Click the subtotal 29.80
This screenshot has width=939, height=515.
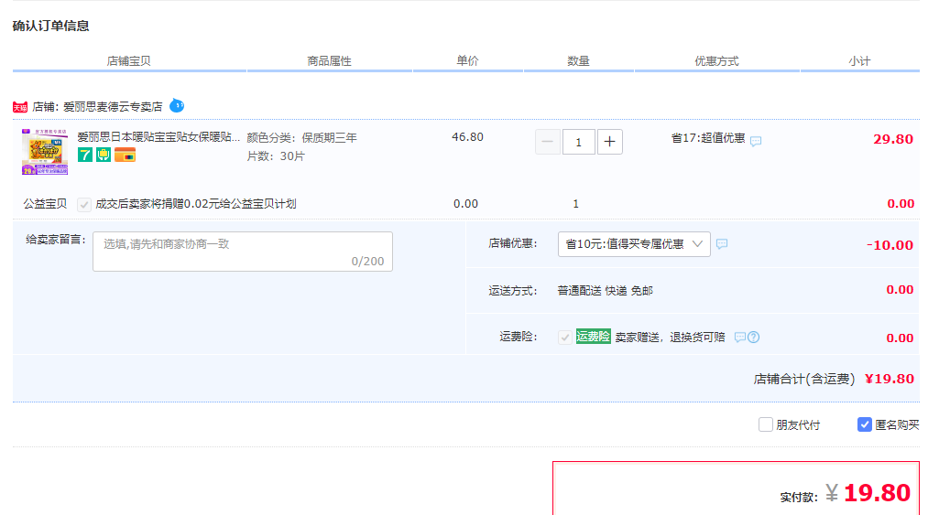pyautogui.click(x=893, y=139)
